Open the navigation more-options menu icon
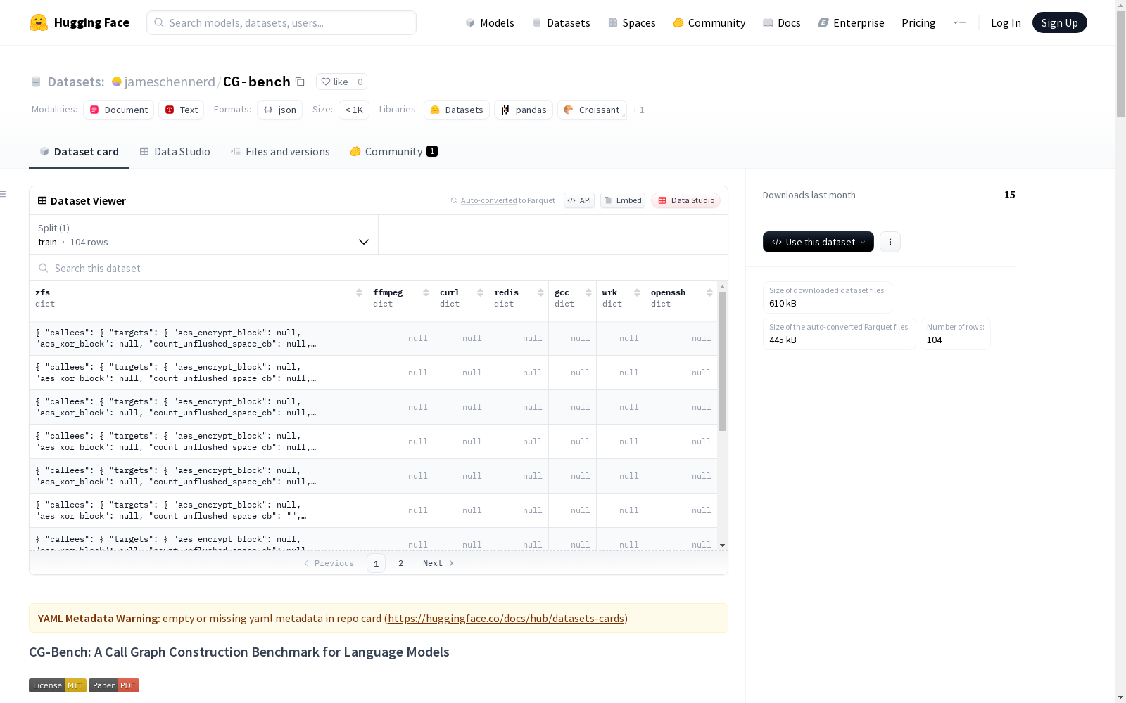1126x703 pixels. [959, 22]
